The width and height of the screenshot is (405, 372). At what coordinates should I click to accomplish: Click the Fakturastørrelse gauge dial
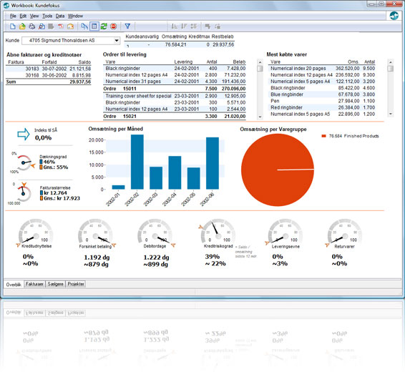pyautogui.click(x=24, y=193)
